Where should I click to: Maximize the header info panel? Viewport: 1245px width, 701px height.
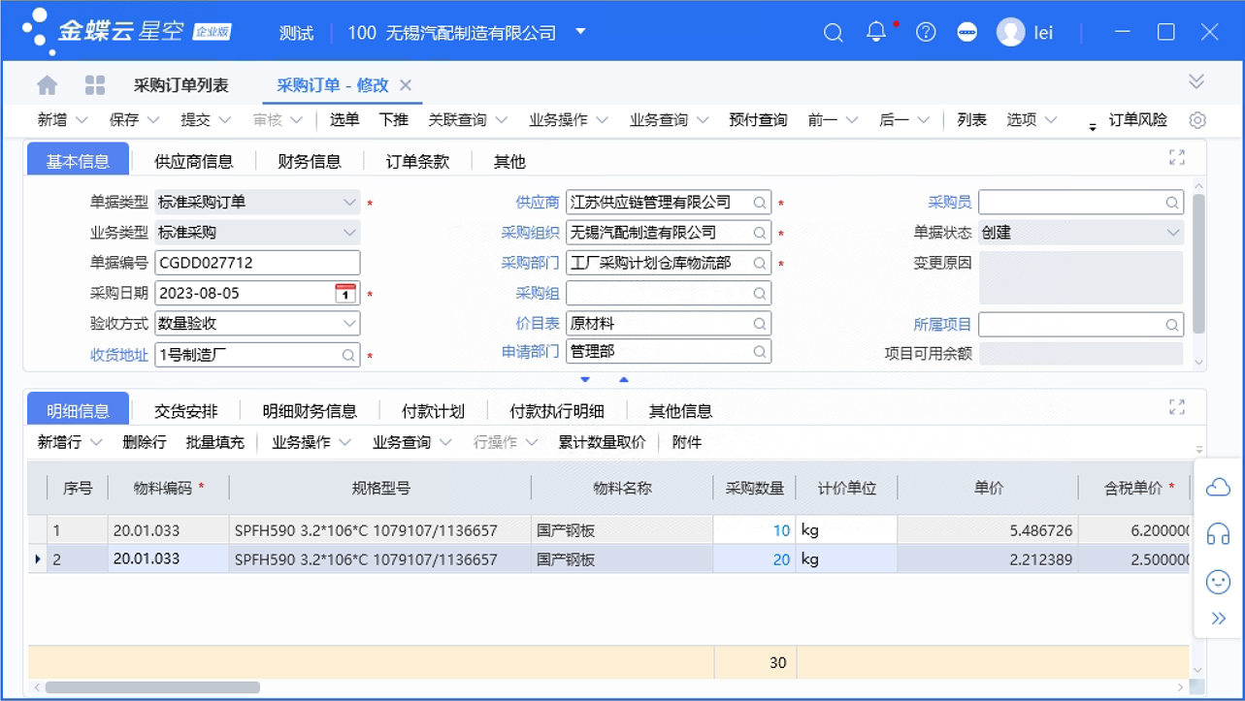(x=1177, y=158)
